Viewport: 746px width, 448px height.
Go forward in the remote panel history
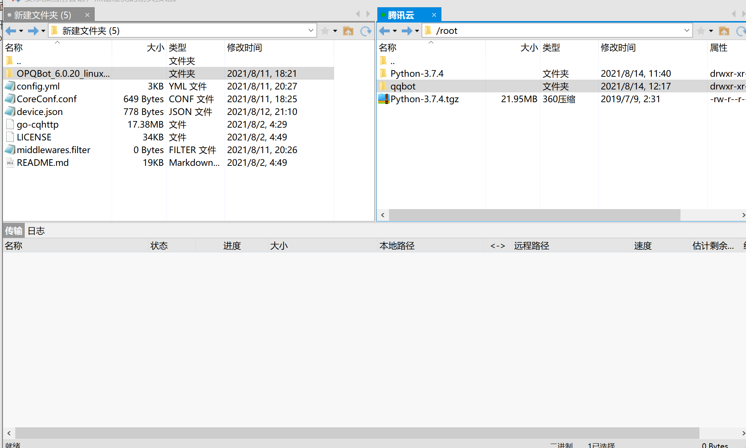(406, 31)
